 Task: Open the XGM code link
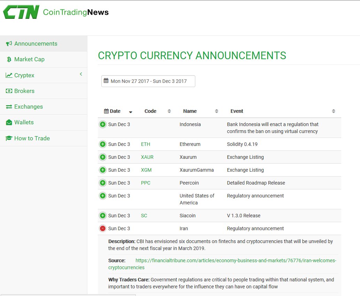pos(146,170)
